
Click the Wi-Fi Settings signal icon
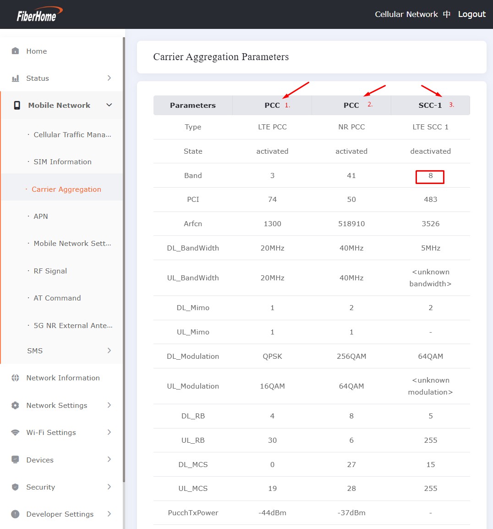15,433
